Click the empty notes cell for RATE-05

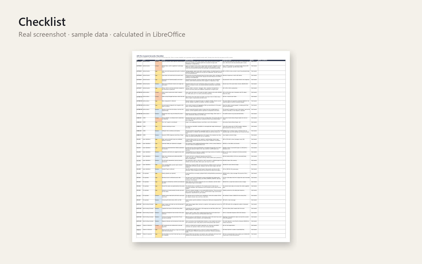(x=272, y=223)
